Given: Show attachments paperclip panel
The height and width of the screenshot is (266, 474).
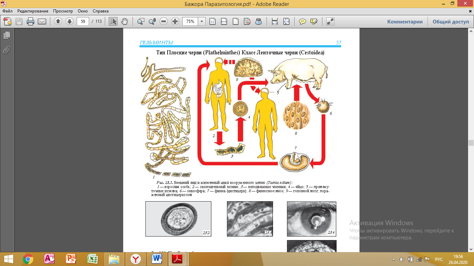Looking at the screenshot, I should [7, 50].
